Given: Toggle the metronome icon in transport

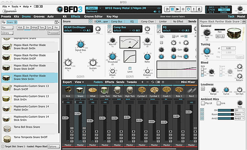Looking at the screenshot, I should coord(199,9).
